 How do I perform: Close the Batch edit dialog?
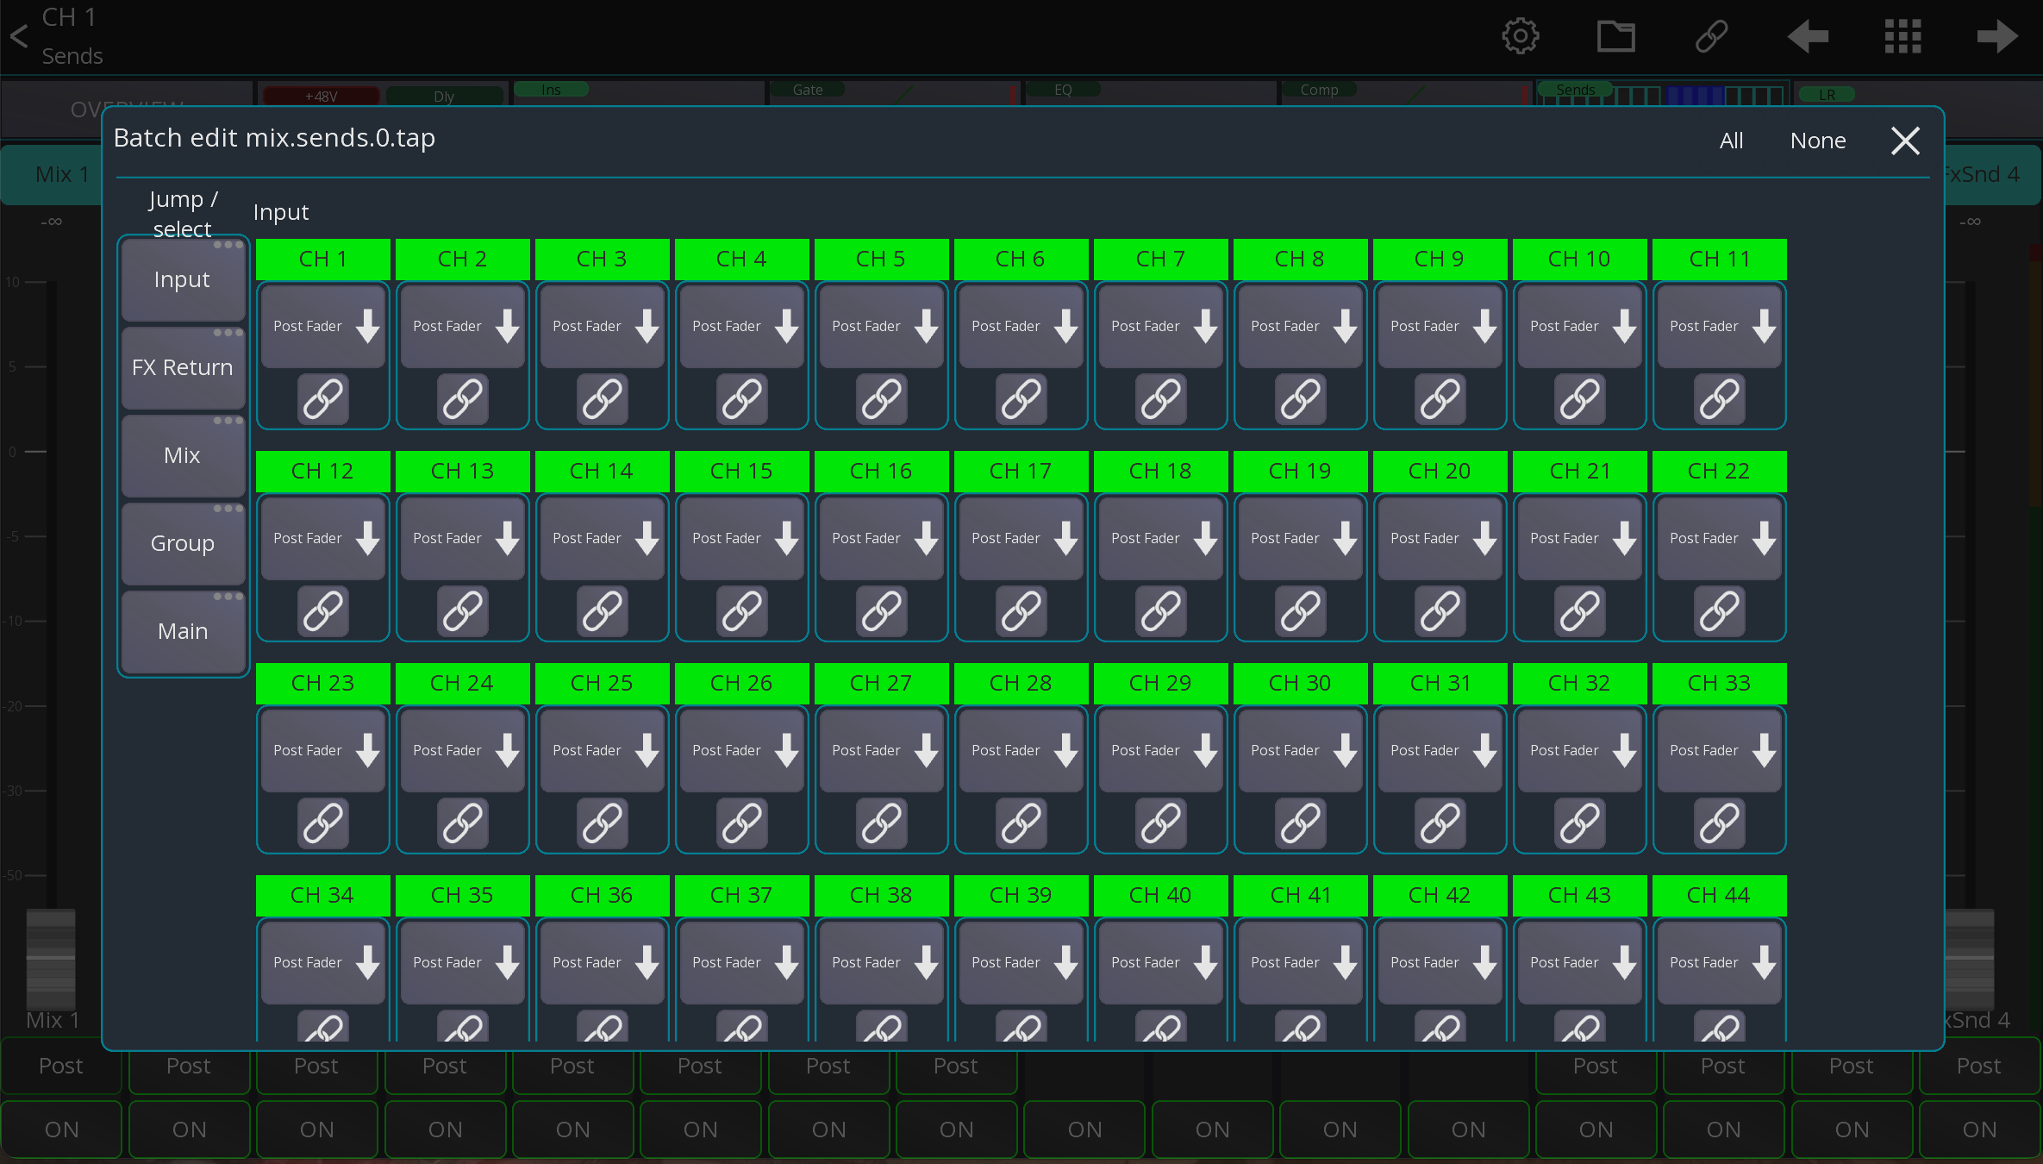click(x=1905, y=141)
